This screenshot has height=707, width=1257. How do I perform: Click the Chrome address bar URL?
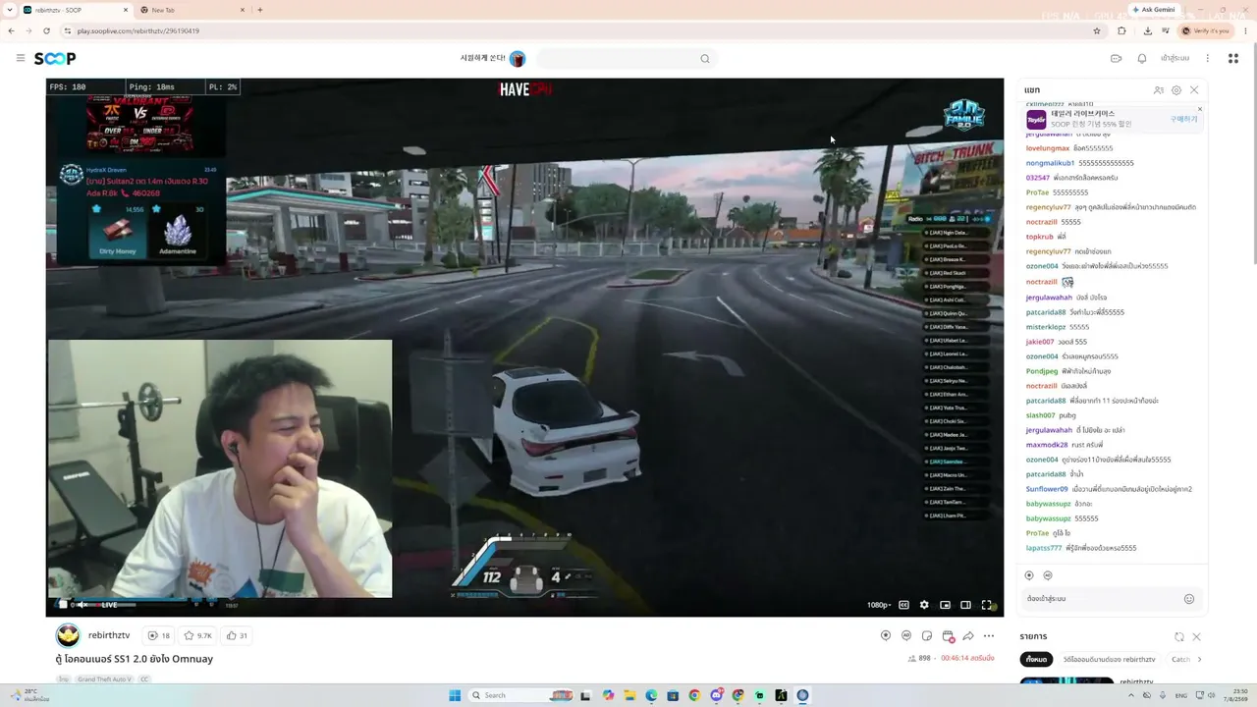[137, 30]
